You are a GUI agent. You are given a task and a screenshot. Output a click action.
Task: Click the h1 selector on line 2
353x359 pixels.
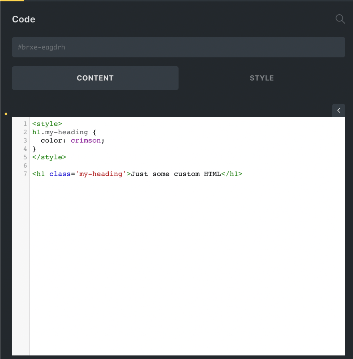[x=36, y=132]
